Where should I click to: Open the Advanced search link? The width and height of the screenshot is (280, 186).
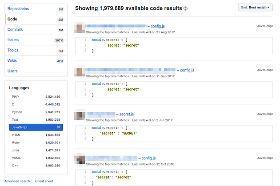click(17, 181)
